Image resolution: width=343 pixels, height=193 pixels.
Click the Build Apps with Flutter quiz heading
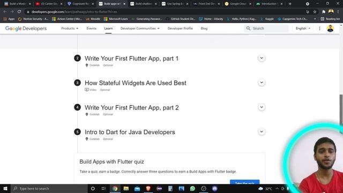pos(111,162)
